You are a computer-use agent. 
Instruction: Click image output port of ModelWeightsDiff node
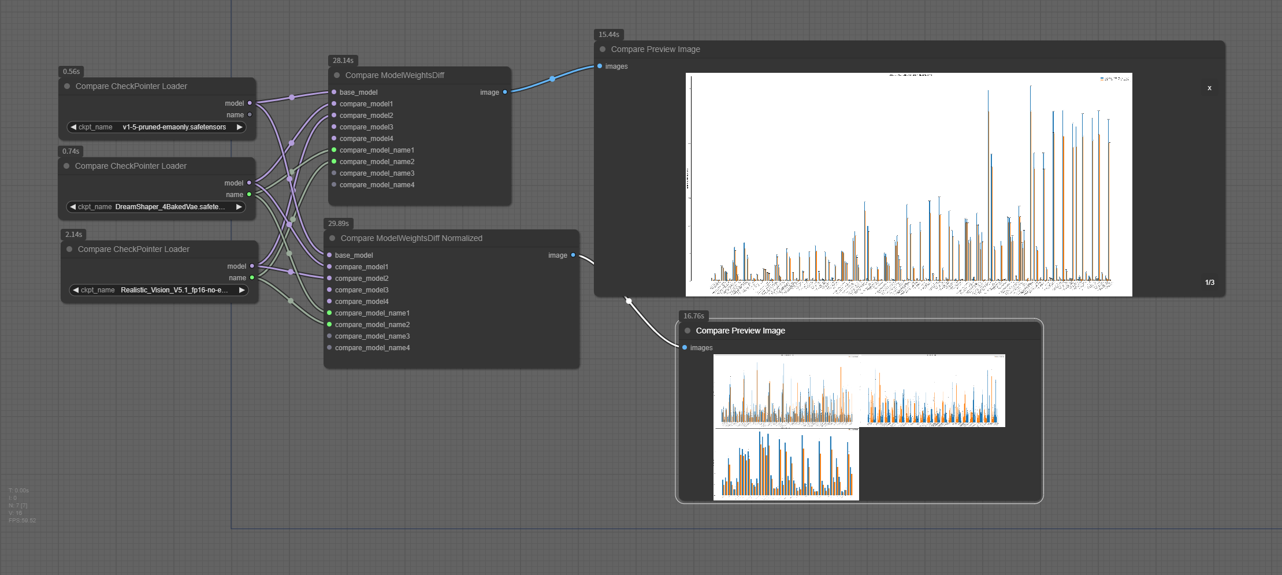click(505, 92)
